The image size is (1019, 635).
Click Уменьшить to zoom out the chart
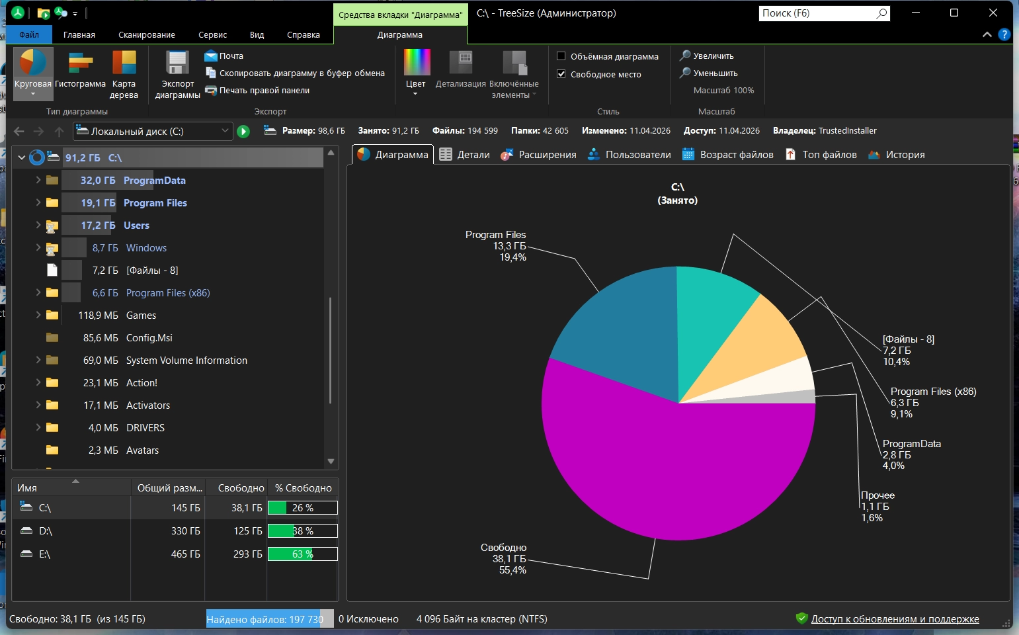coord(709,73)
